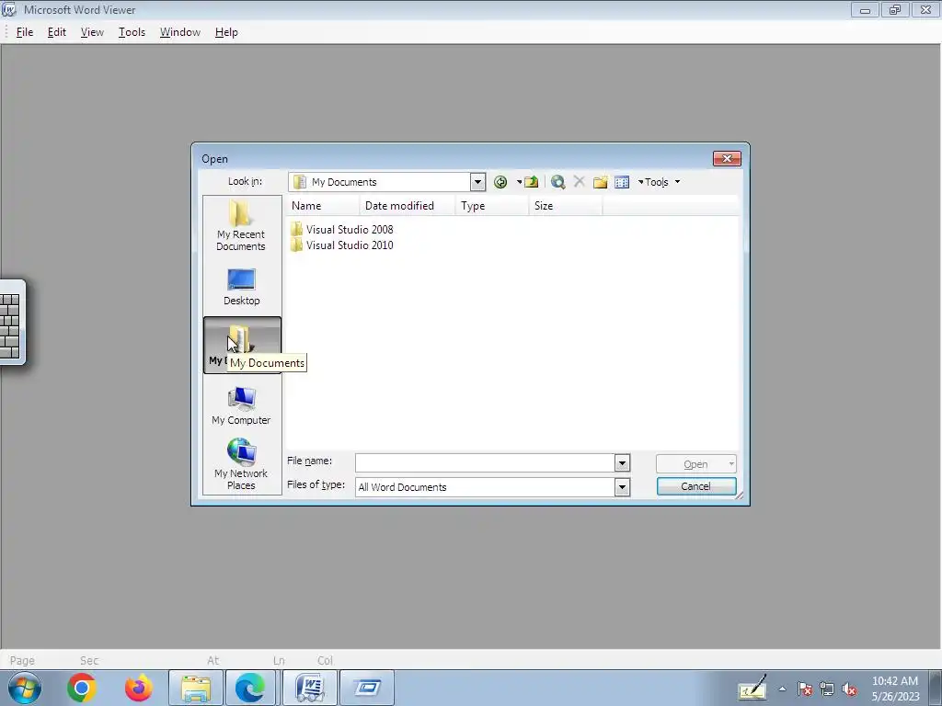
Task: Click into the File name input field
Action: (x=485, y=463)
